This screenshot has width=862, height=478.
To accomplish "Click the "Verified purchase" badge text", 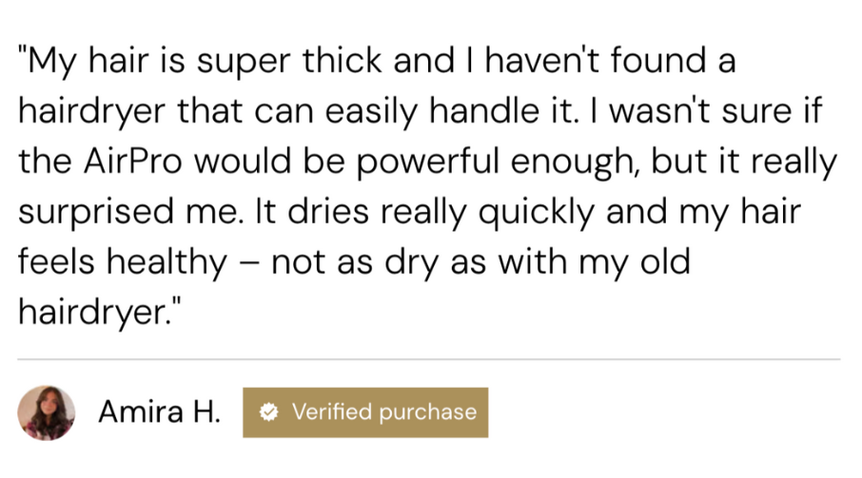I will click(x=383, y=412).
